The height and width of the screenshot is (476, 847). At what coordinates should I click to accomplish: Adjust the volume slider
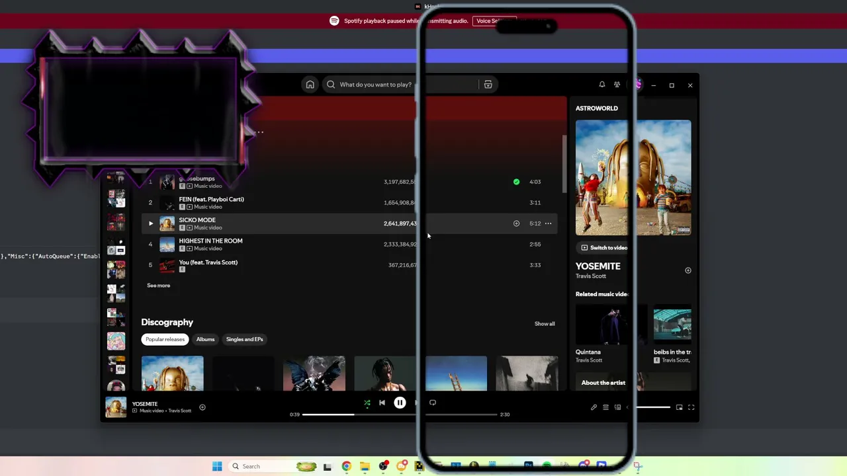652,407
